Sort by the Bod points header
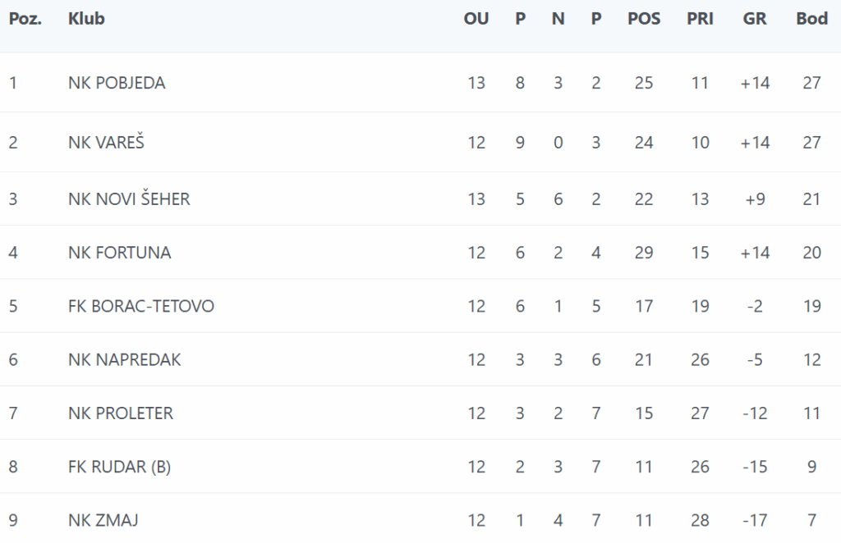Screen dimensions: 841x543 click(x=811, y=19)
